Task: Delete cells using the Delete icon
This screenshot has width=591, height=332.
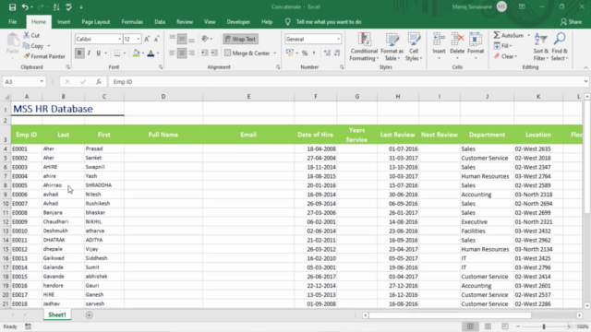Action: point(457,39)
